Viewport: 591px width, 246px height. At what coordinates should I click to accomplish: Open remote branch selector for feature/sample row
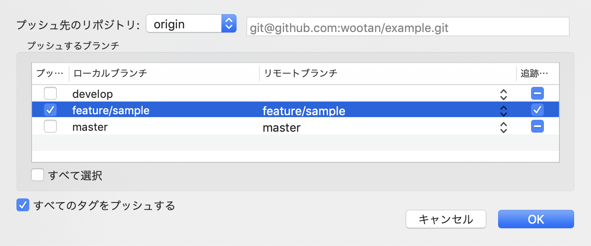(504, 111)
